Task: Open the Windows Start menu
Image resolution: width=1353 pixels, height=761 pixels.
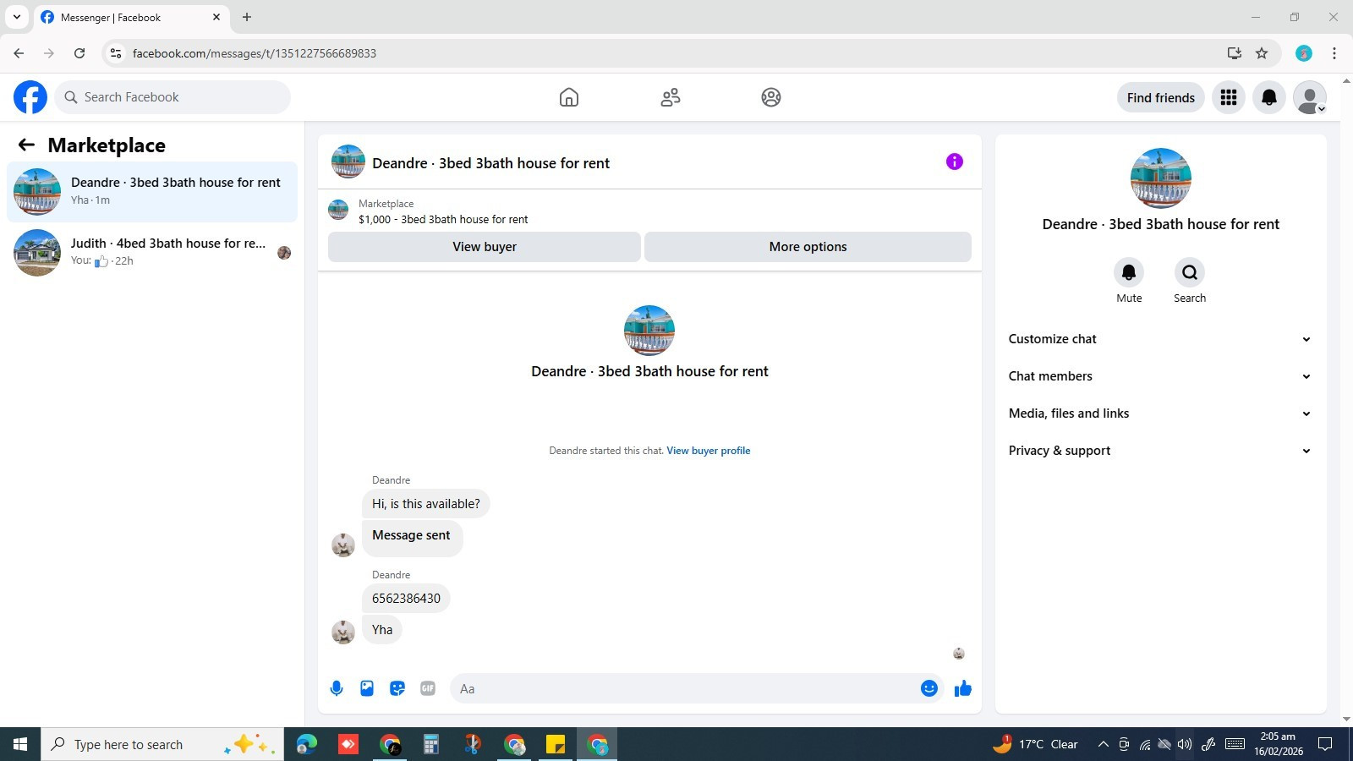Action: tap(20, 744)
